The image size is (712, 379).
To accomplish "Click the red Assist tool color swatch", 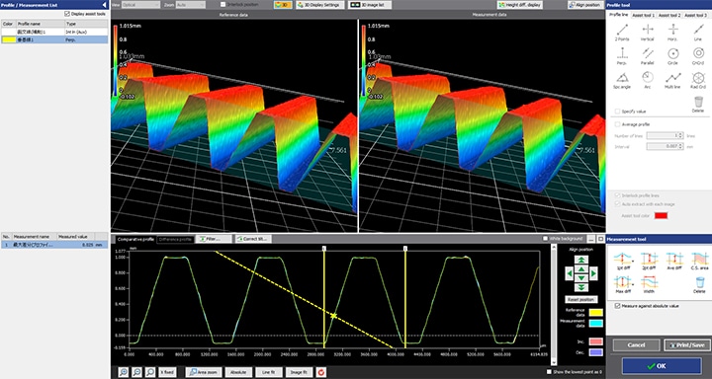I will pyautogui.click(x=661, y=215).
